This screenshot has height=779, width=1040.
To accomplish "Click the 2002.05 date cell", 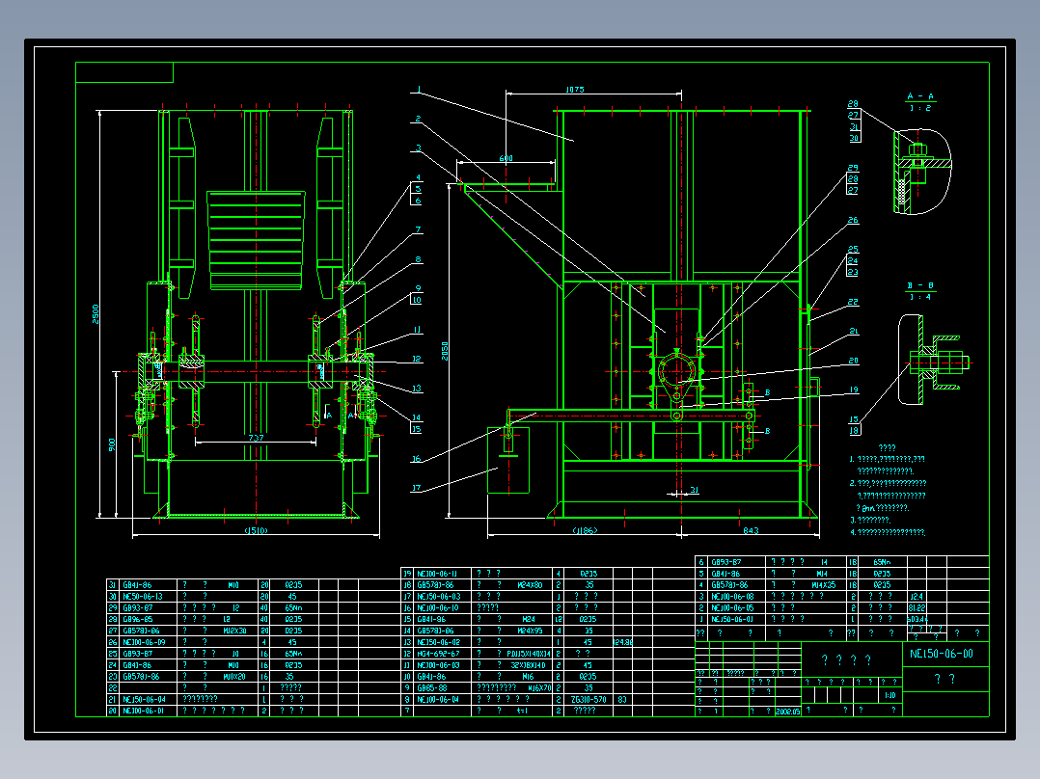I will click(x=787, y=711).
